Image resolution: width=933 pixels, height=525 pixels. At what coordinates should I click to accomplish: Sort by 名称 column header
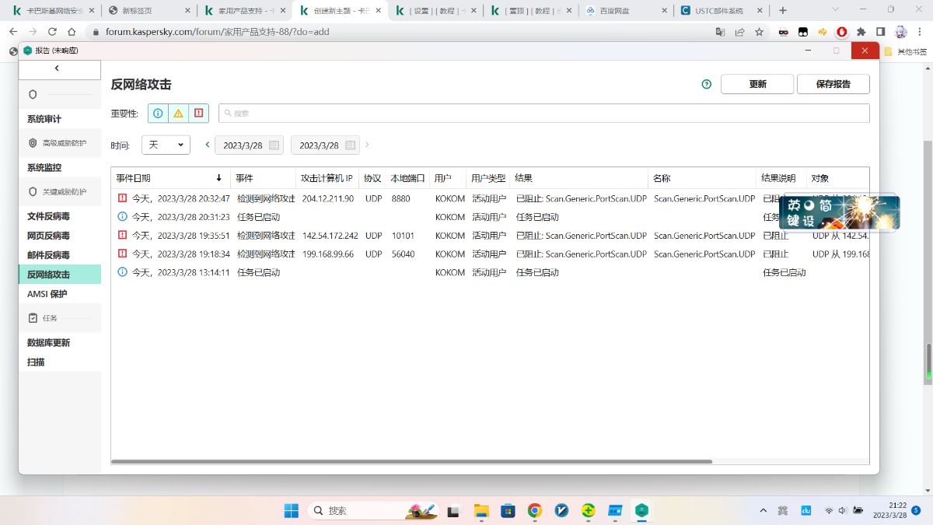click(703, 178)
